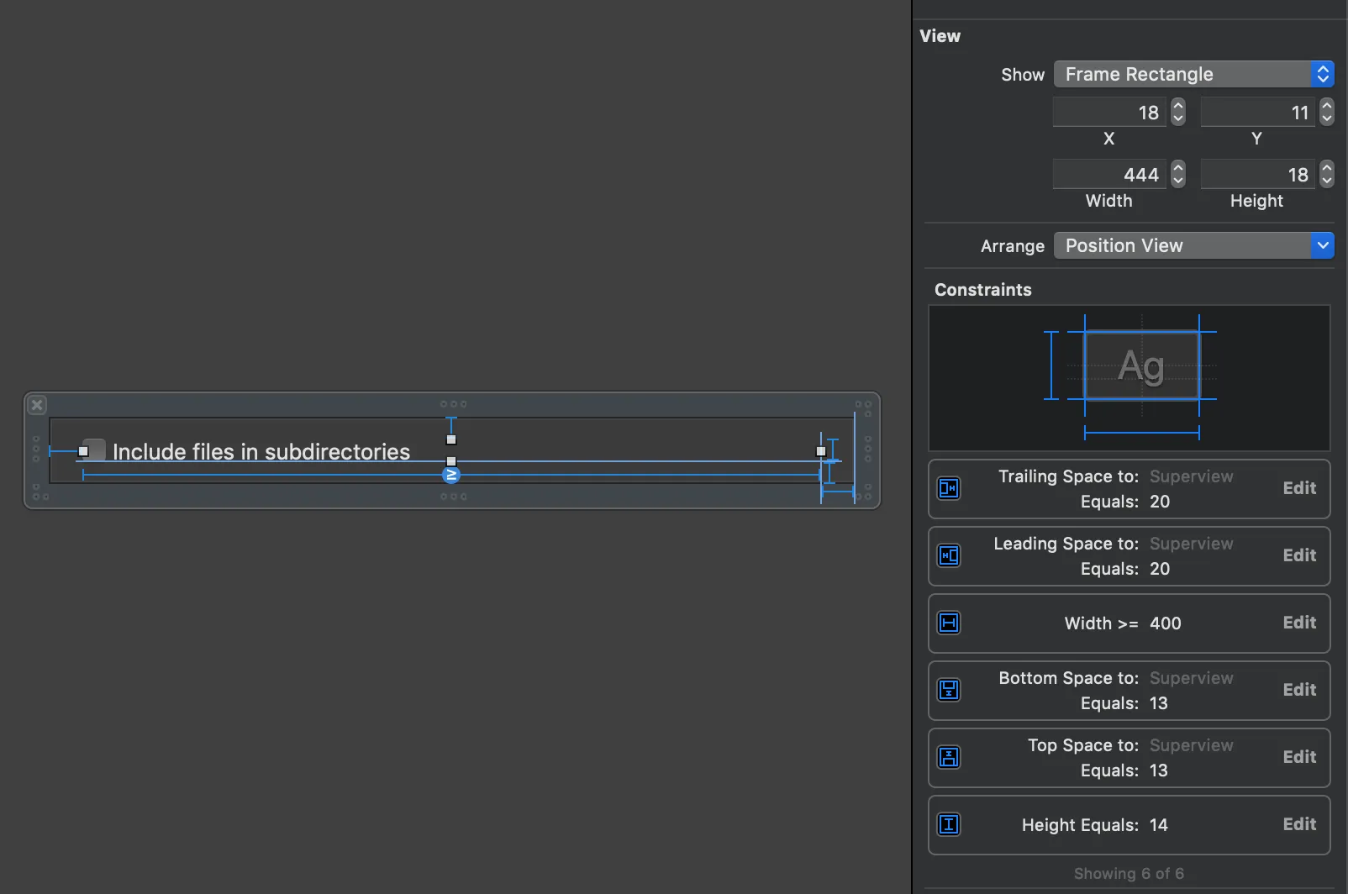
Task: Click the Width value stepper
Action: tap(1178, 174)
